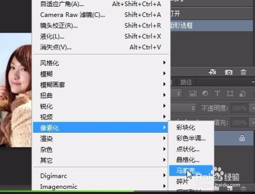Screen dimensions: 255x194
Task: Expand the 其它 other submenu
Action: 101,160
